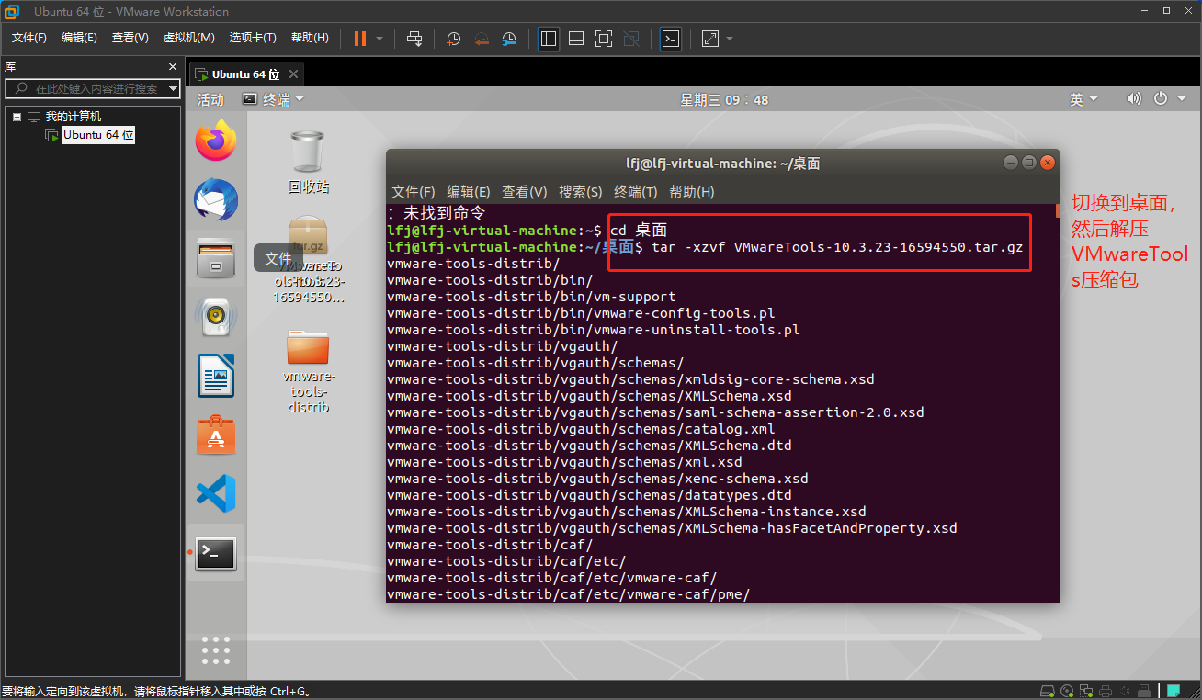This screenshot has height=700, width=1202.
Task: Pause the virtual machine with the orange button
Action: (x=359, y=39)
